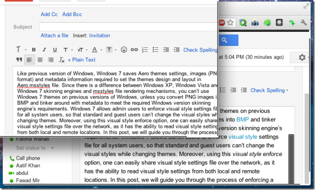Toggle bold formatting in compose toolbar
Screen dimensions: 315x190
click(34, 50)
